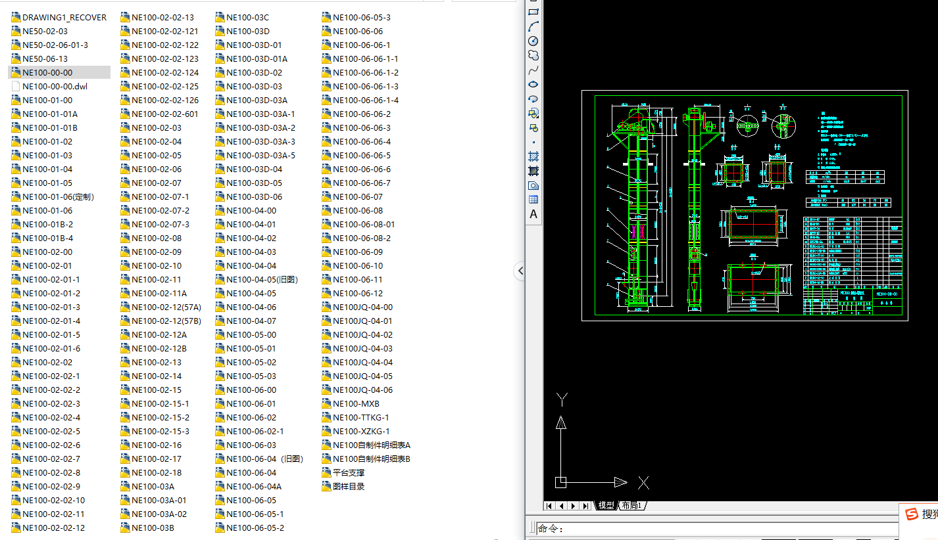Select the Hatch pattern tool

pyautogui.click(x=533, y=157)
